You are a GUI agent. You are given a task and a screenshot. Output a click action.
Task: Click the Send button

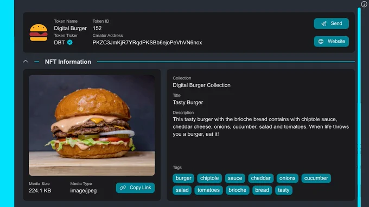332,23
